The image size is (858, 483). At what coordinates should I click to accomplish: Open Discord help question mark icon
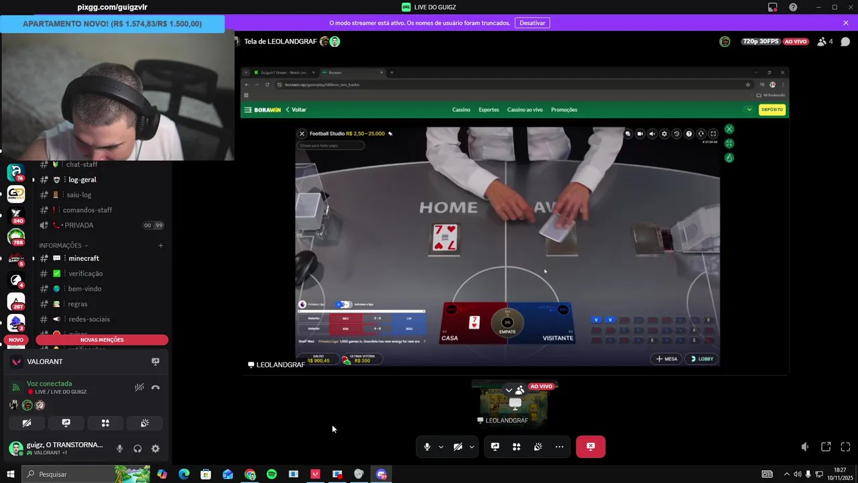point(793,7)
